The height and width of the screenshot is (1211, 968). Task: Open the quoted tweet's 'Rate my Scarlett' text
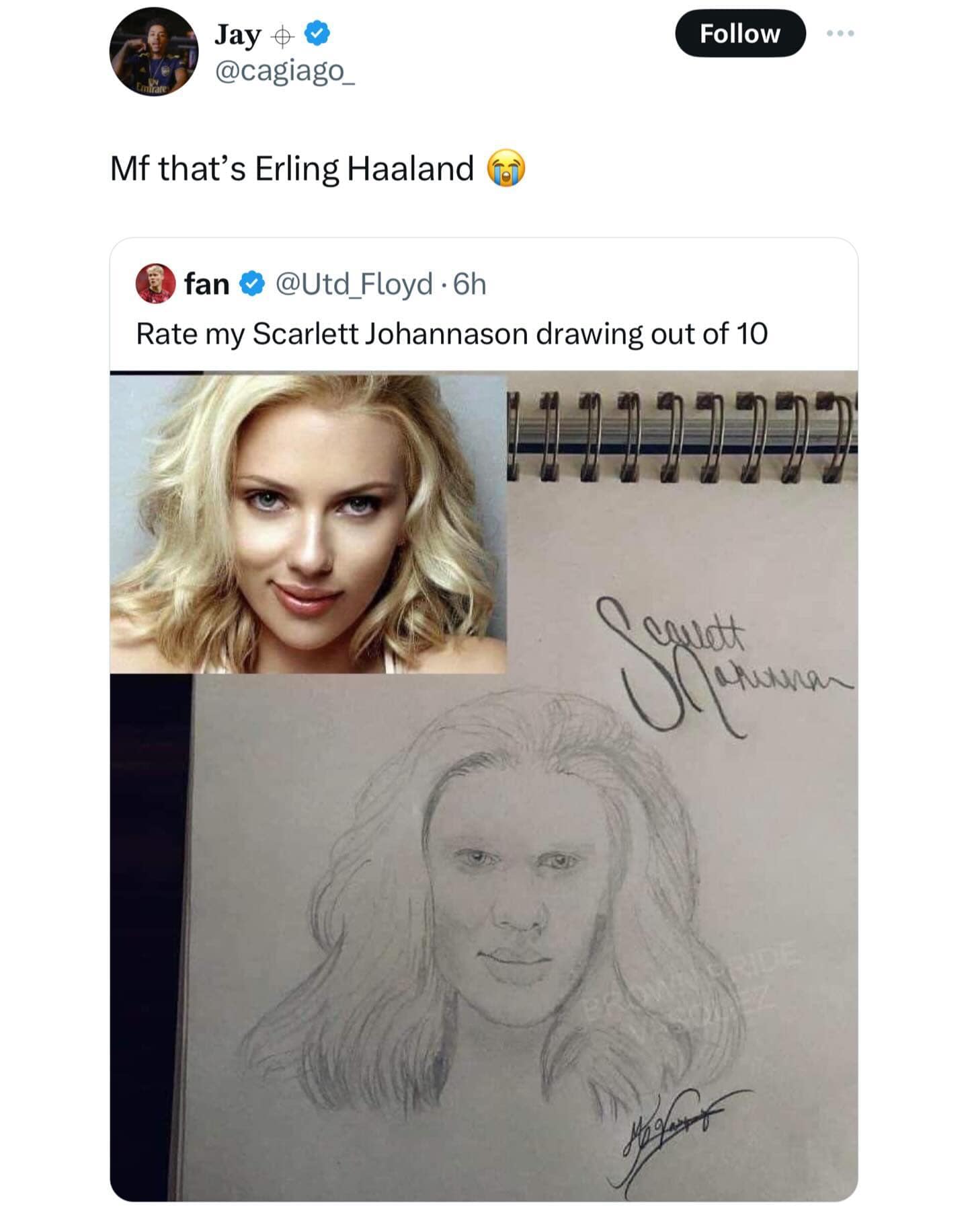(x=451, y=334)
